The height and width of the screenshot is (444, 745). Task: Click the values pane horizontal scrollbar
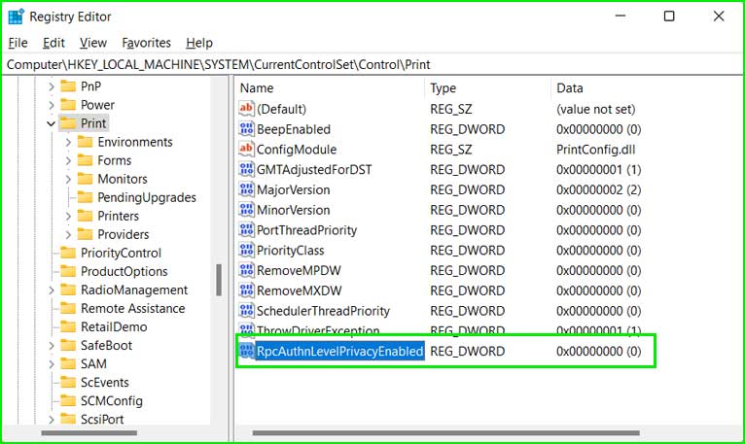tap(446, 432)
